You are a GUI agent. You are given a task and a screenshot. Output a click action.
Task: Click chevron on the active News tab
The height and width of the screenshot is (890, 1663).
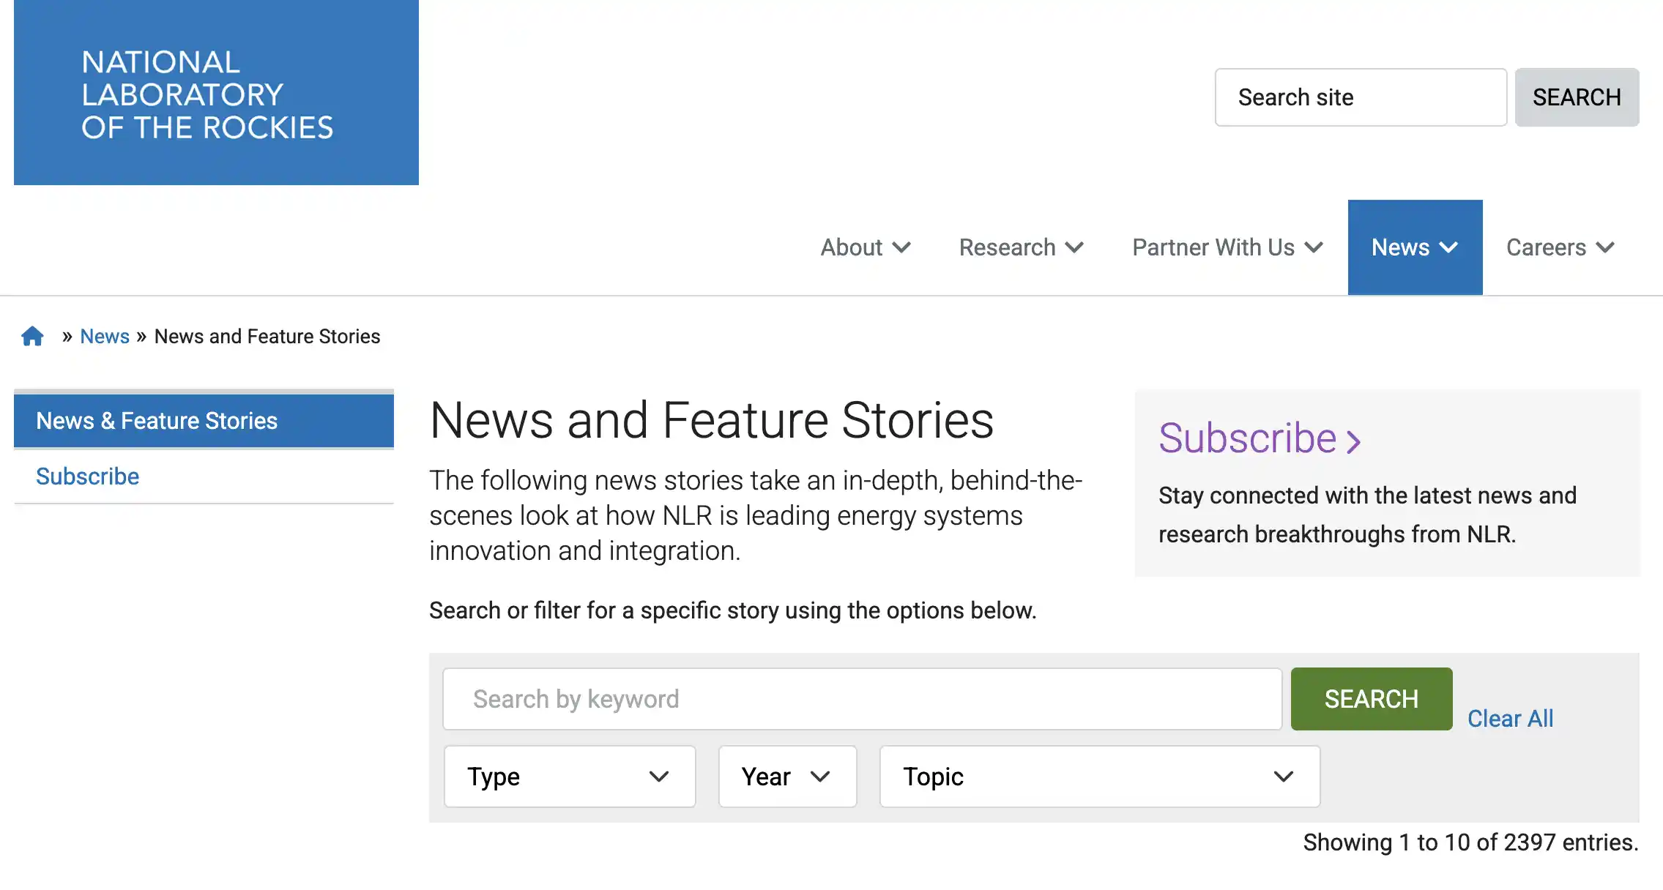point(1448,248)
